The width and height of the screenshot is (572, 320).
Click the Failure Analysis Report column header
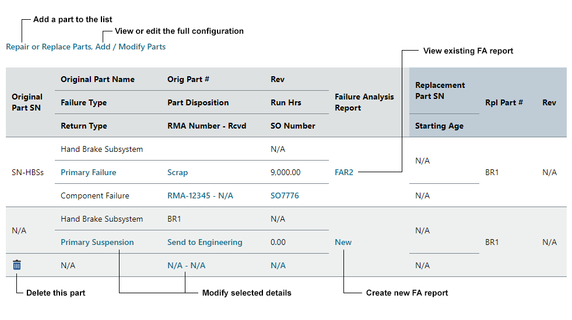364,102
